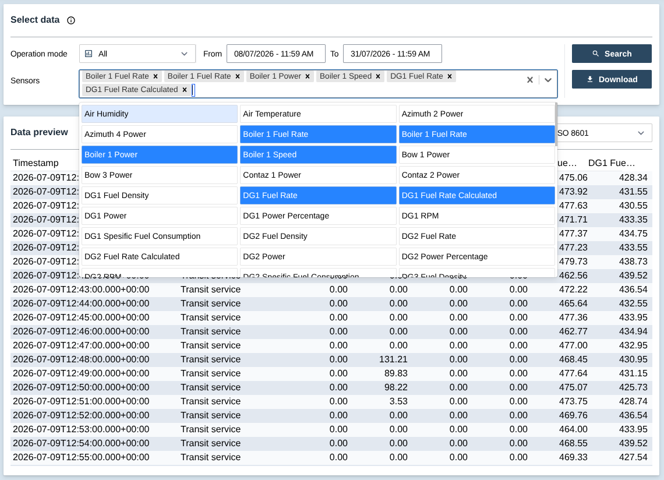The width and height of the screenshot is (664, 480).
Task: Select DG2 Fuel Density option
Action: 318,236
